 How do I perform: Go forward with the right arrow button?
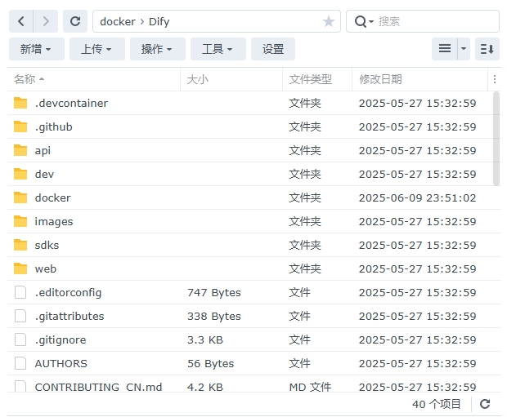point(46,21)
